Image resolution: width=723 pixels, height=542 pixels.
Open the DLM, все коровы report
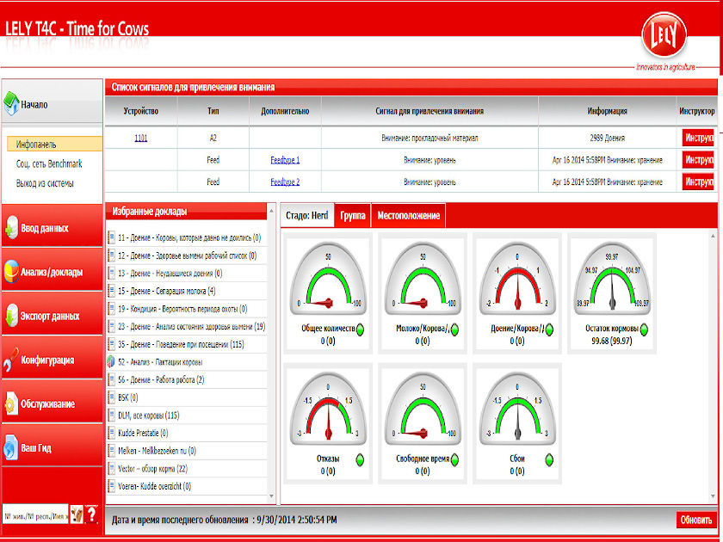tap(148, 416)
